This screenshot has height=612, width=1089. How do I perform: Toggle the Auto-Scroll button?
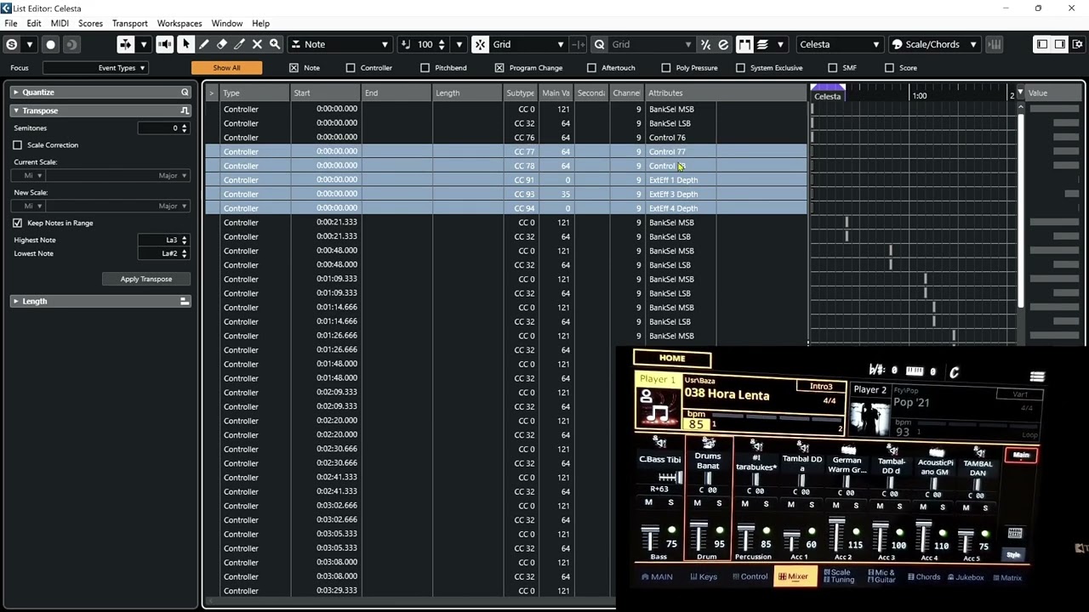point(125,44)
